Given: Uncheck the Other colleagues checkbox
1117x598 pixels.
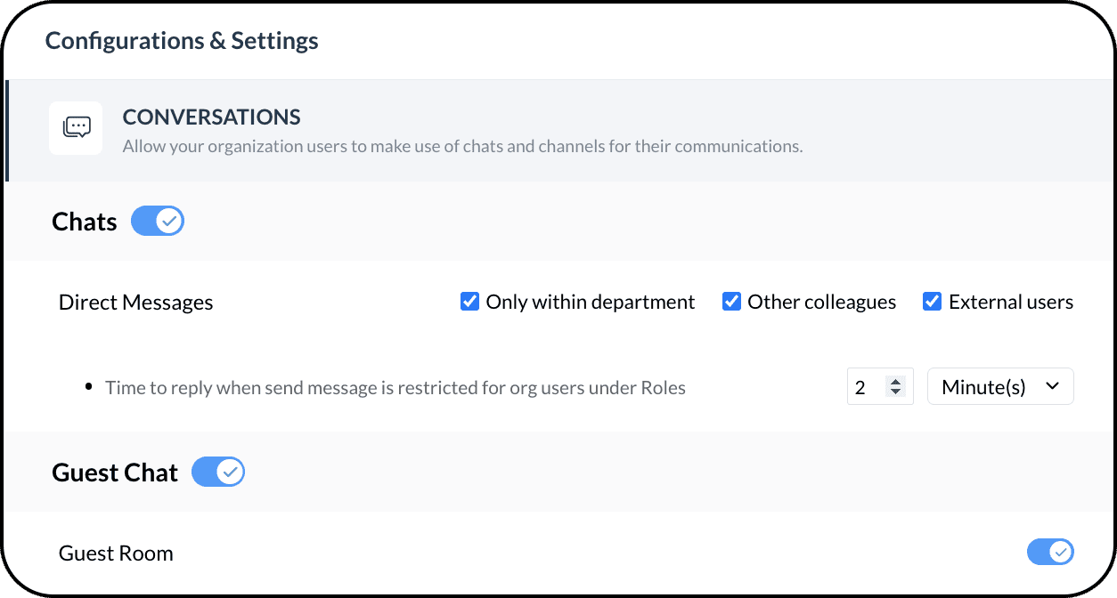Looking at the screenshot, I should [x=731, y=302].
